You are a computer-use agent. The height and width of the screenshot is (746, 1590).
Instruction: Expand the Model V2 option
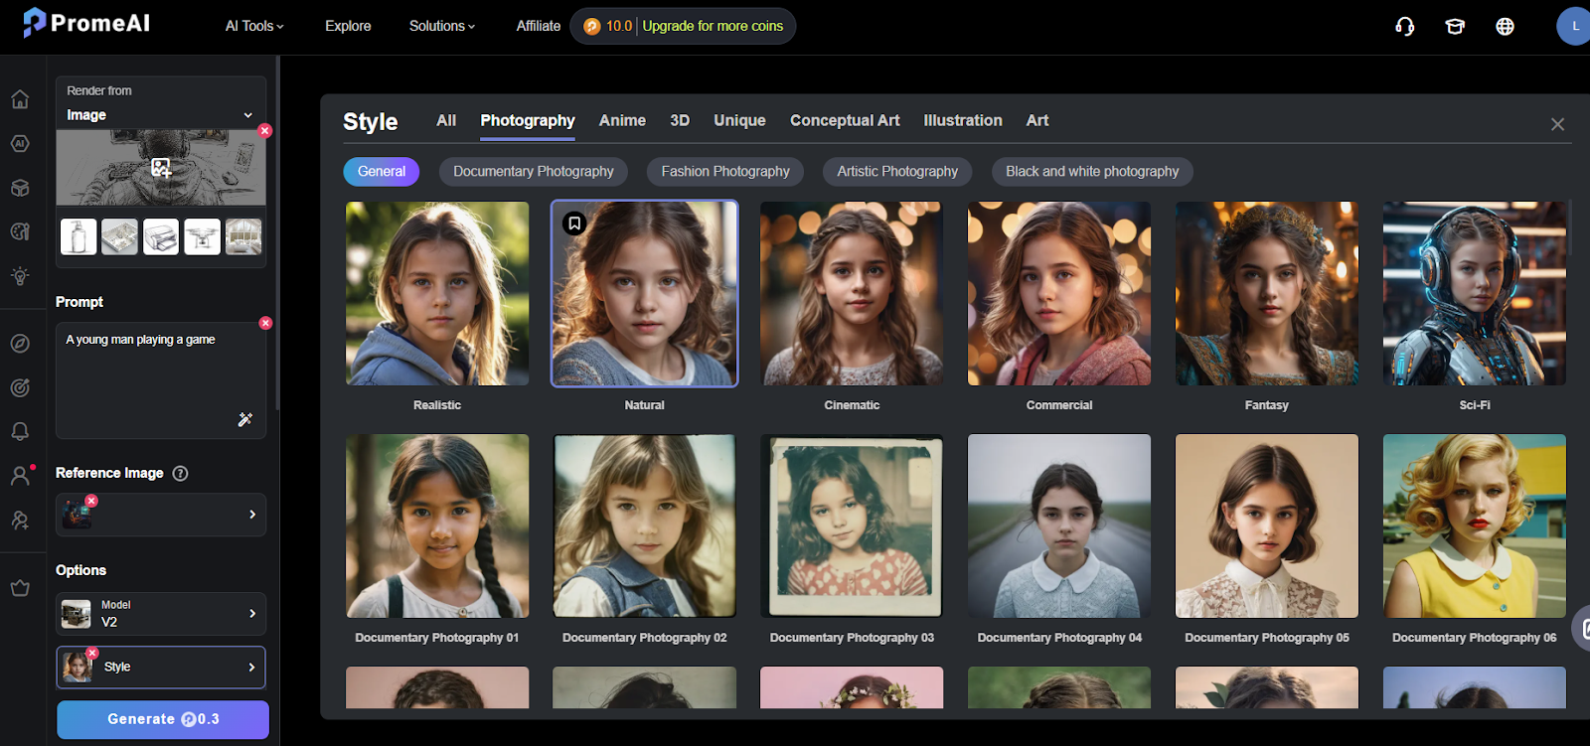coord(161,614)
